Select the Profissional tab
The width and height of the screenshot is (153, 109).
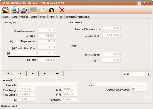[83, 17]
